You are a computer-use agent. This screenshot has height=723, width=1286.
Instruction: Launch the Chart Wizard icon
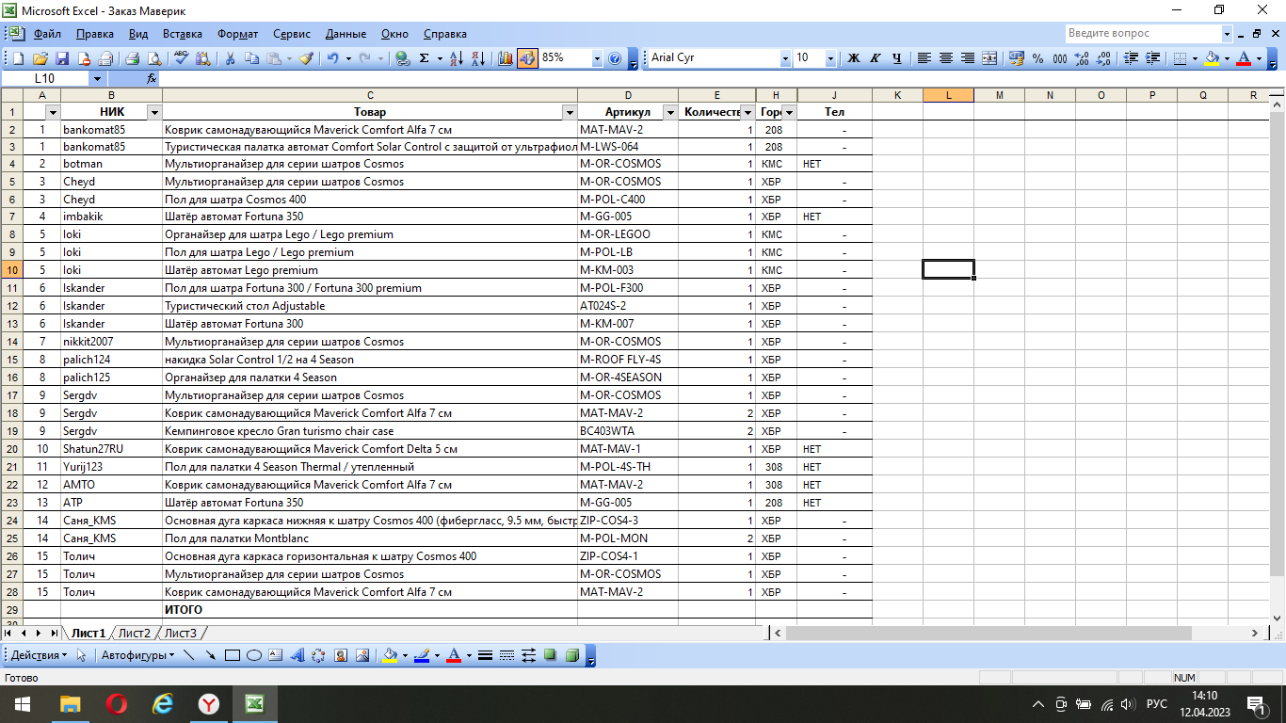tap(506, 58)
